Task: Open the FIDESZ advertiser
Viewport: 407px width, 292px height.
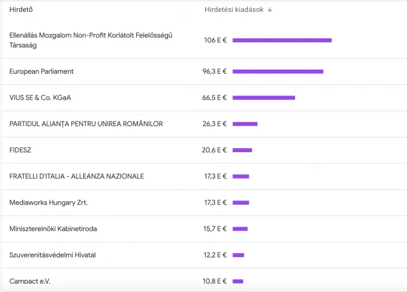Action: pyautogui.click(x=20, y=150)
